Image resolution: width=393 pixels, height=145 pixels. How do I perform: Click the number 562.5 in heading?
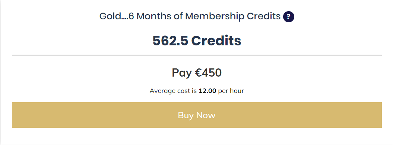point(170,41)
